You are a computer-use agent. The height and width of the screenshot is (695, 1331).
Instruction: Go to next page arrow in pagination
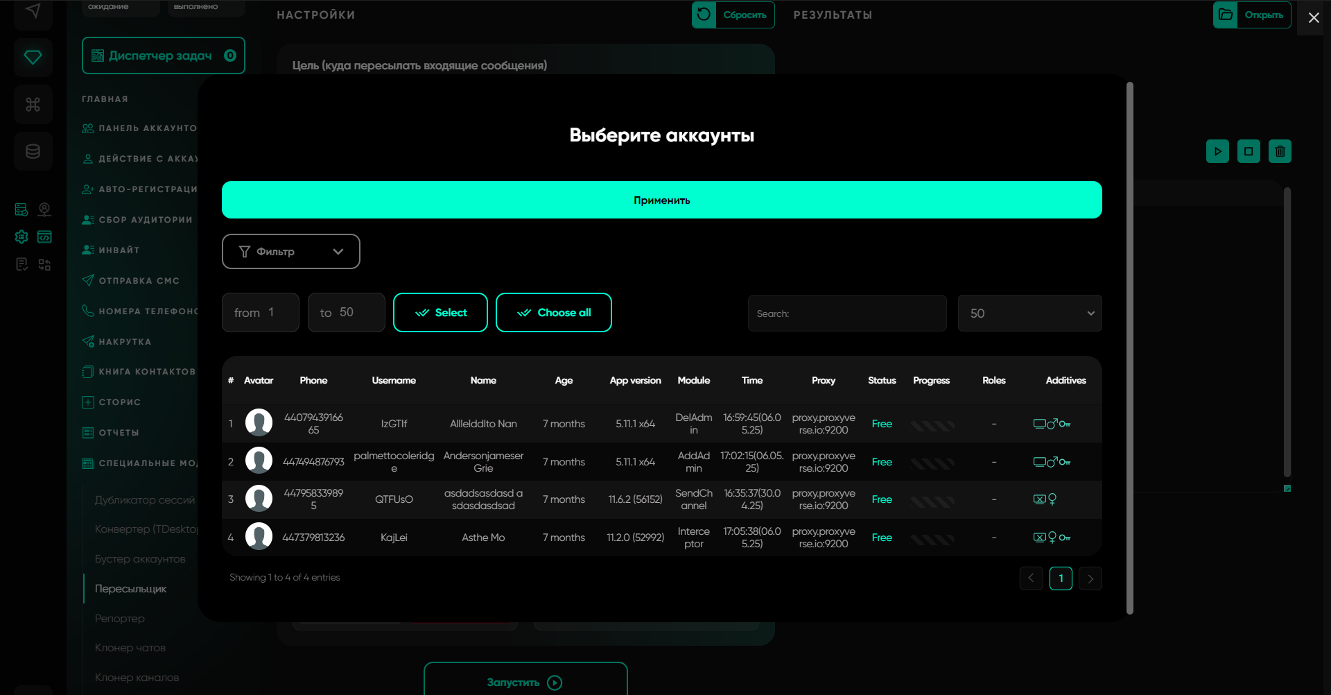tap(1090, 578)
